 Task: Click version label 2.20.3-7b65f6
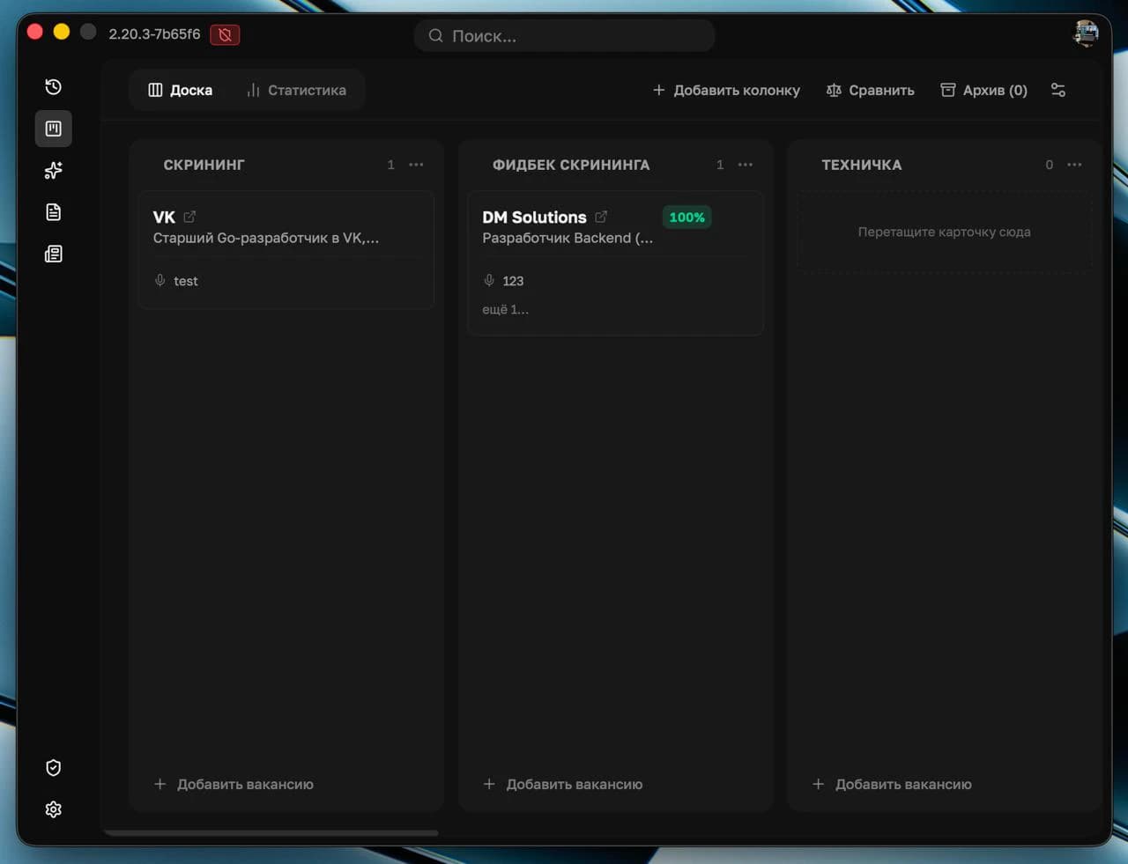(x=154, y=34)
